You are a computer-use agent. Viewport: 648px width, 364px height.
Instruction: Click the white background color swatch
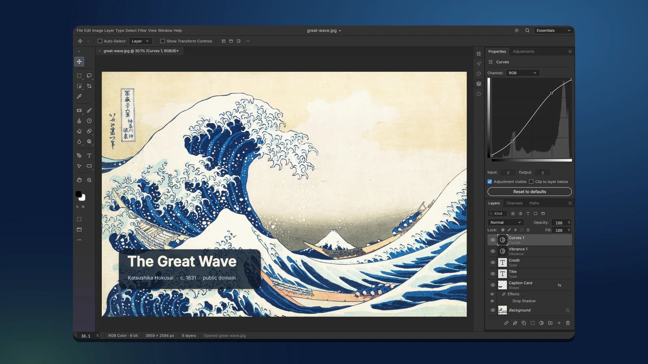[x=83, y=198]
